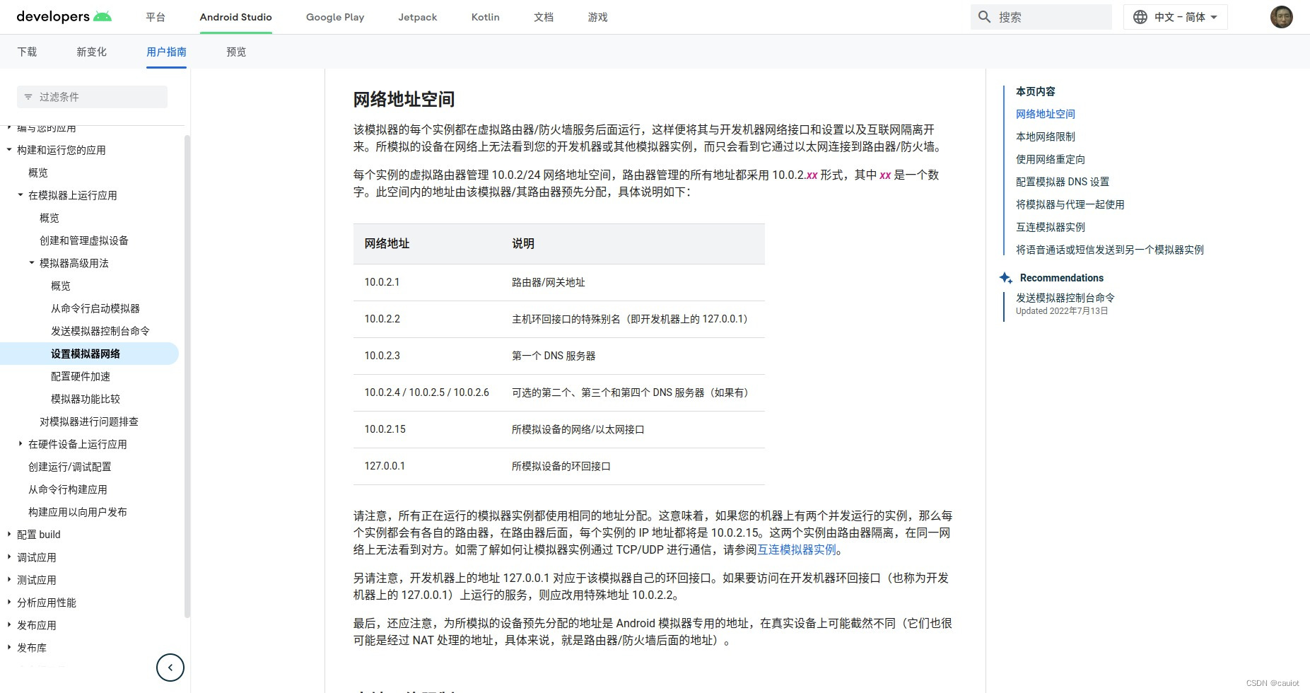Select the Android Studio navigation tab
Screen dimensions: 1310x693
click(235, 17)
